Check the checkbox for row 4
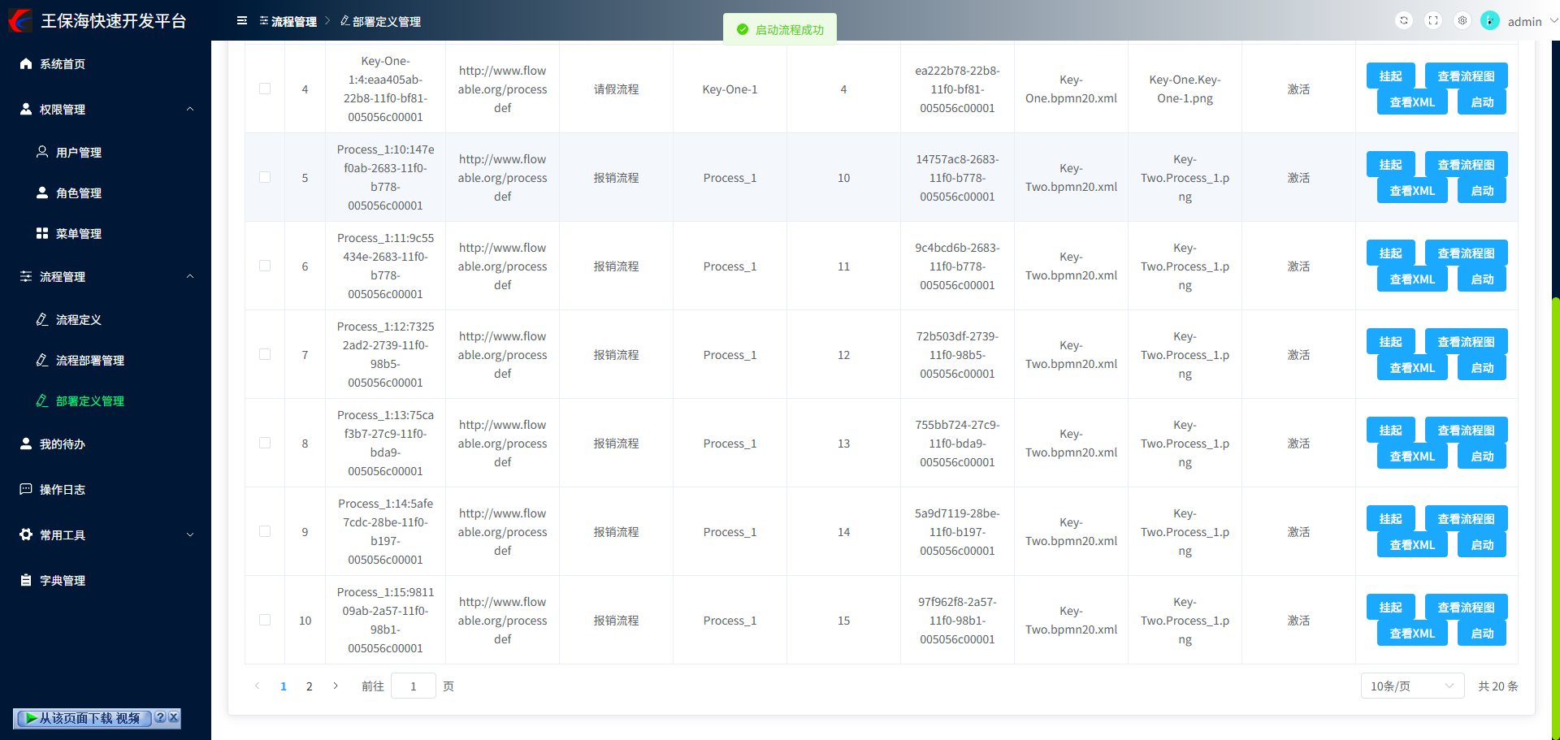The width and height of the screenshot is (1560, 740). click(265, 89)
